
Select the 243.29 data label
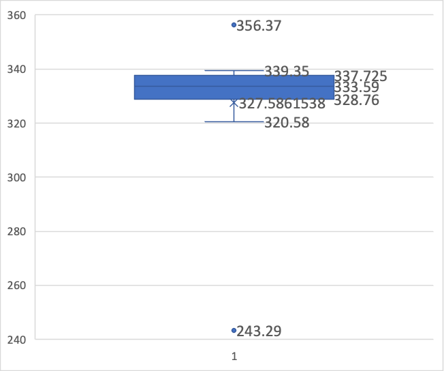(x=259, y=331)
